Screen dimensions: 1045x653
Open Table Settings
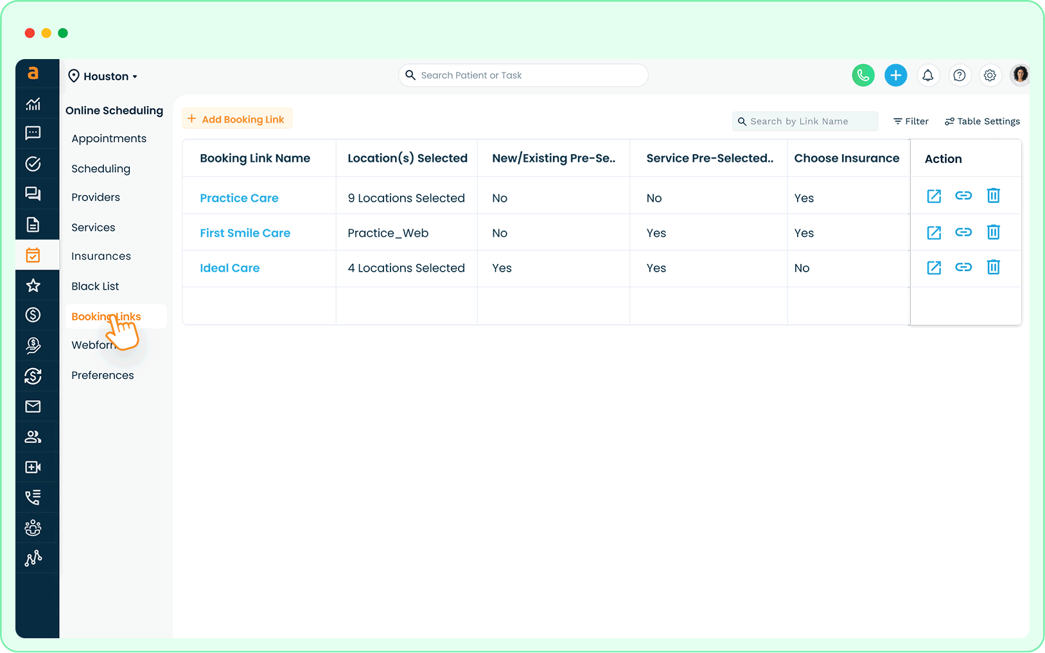pos(982,121)
